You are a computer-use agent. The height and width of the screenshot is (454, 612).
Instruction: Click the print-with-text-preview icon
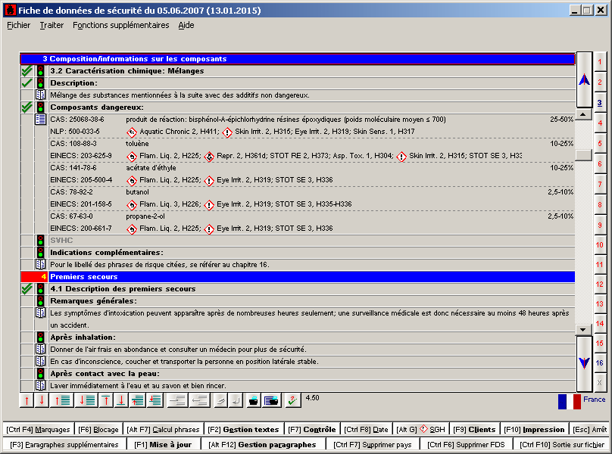pyautogui.click(x=271, y=400)
